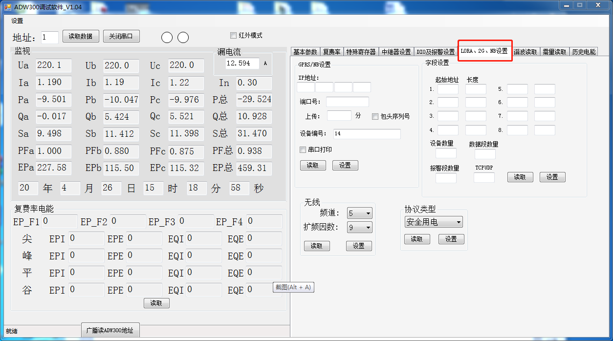Click the first circular status indicator
Image resolution: width=613 pixels, height=341 pixels.
[167, 38]
